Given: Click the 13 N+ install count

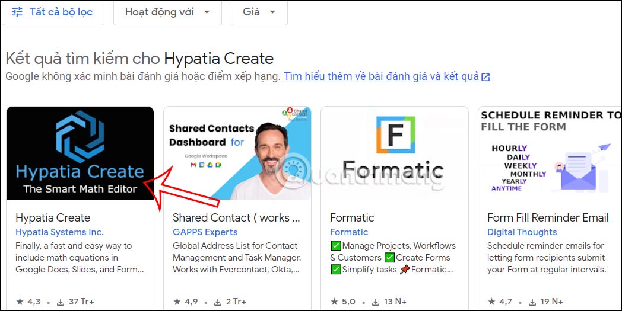Looking at the screenshot, I should pos(395,302).
